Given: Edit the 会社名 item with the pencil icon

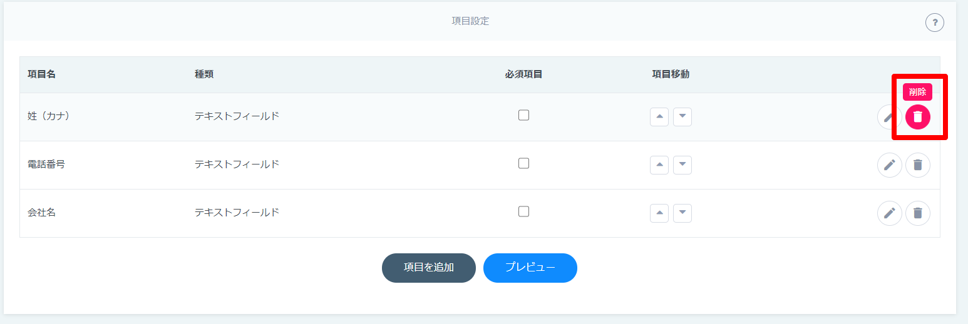Looking at the screenshot, I should tap(889, 213).
